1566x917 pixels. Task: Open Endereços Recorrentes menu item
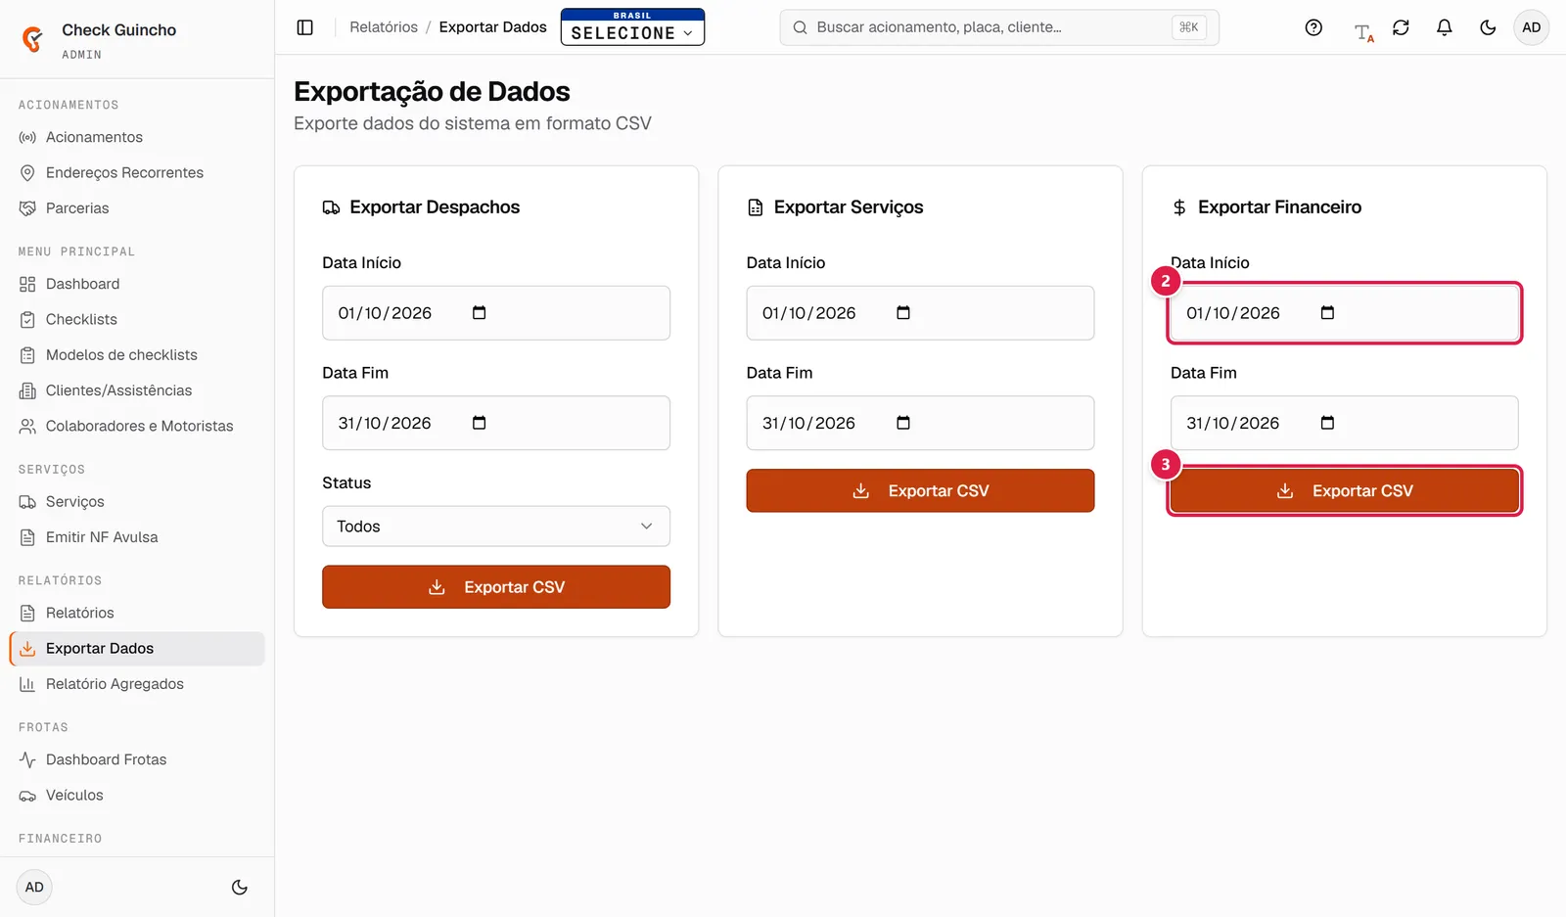click(137, 173)
